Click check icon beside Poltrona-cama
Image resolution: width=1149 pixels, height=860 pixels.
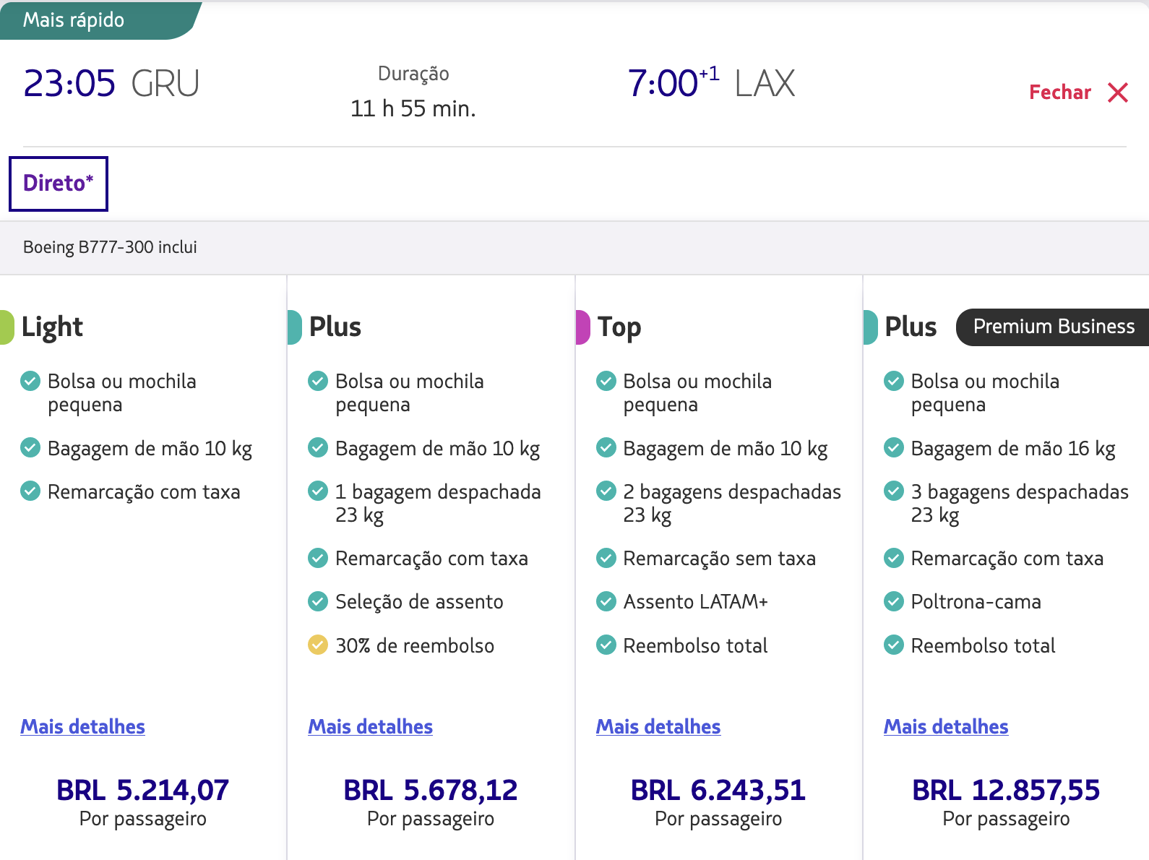tap(894, 601)
